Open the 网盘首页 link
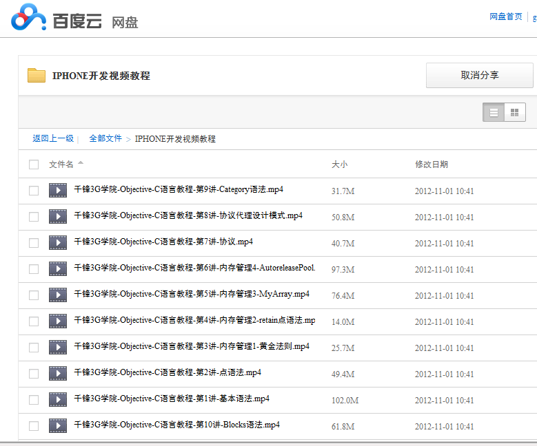Viewport: 537px width, 446px height. click(505, 17)
